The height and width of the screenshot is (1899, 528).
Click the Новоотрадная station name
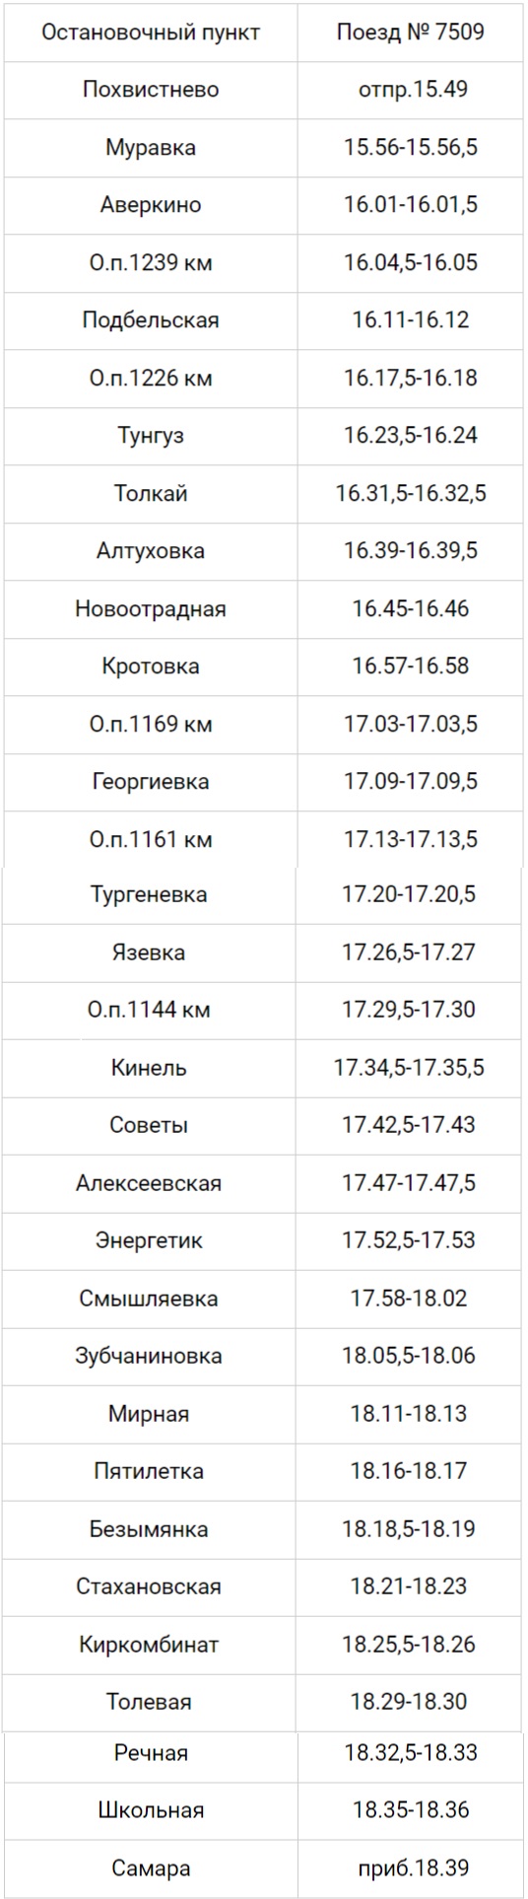pyautogui.click(x=150, y=608)
